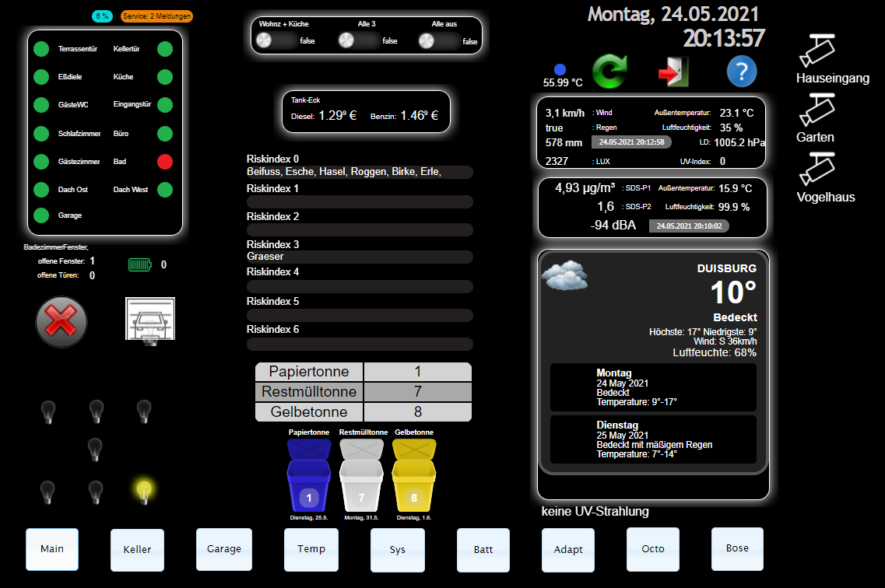Screen dimensions: 885x588
Task: Click the yellow Gelbetonne bin icon
Action: point(414,474)
